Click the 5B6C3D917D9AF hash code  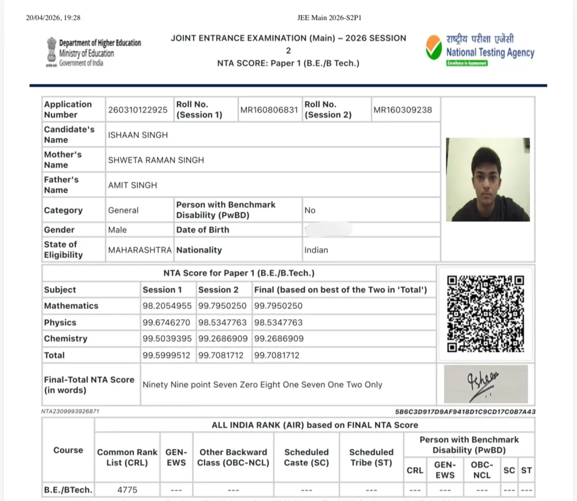[x=465, y=412]
